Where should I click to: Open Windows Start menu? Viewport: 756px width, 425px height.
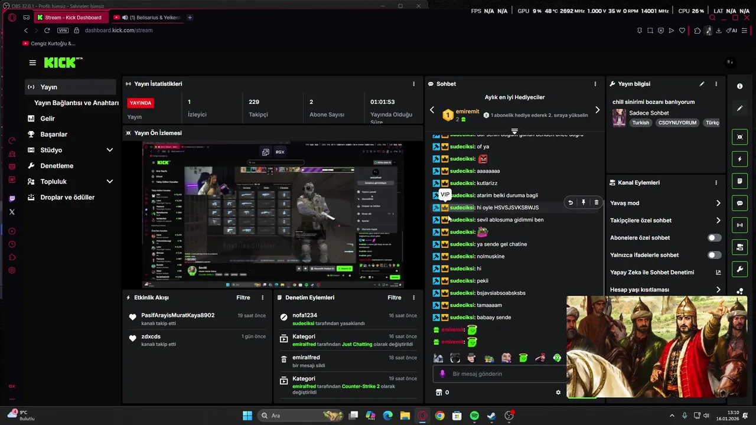tap(247, 416)
